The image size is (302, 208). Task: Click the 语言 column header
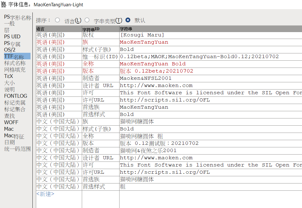point(41,29)
